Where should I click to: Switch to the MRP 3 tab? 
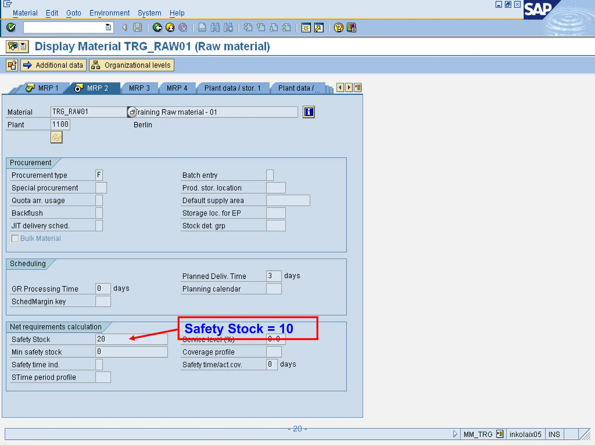(139, 88)
